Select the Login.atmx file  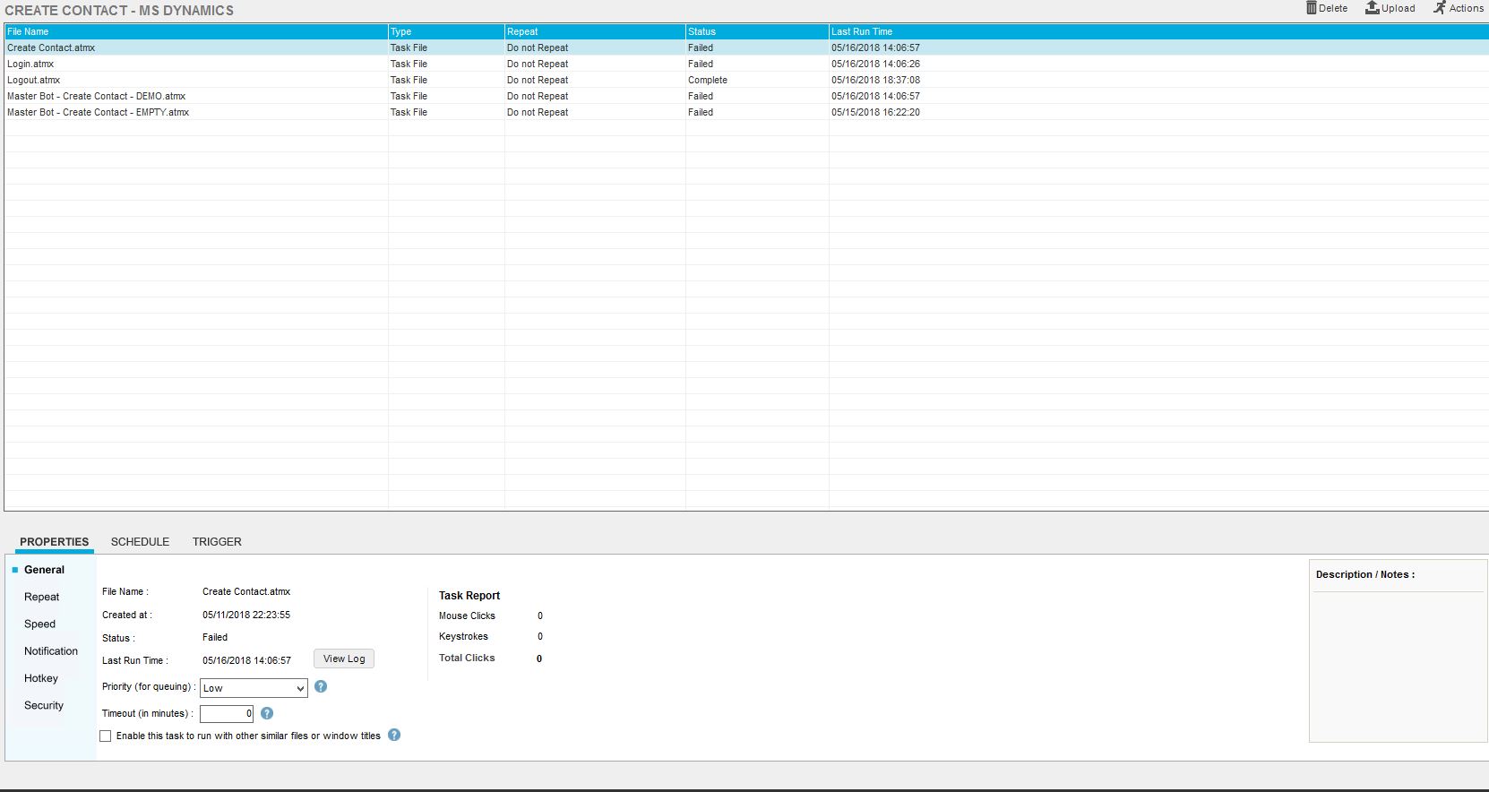coord(30,64)
